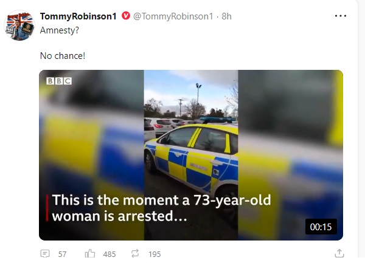Viewport: 365px width, 263px height.
Task: Click the TommyRobinson1 display name
Action: tap(78, 16)
